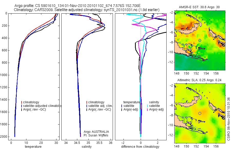
Task: Click magenta 'Argo(-adj)' legend under salinity heading
Action: click(155, 109)
